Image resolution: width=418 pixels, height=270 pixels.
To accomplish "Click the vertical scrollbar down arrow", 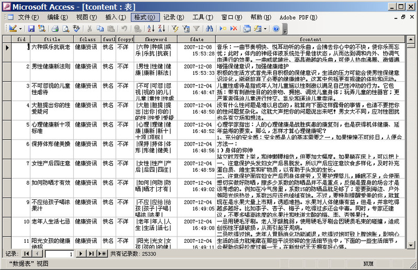I will coord(411,245).
